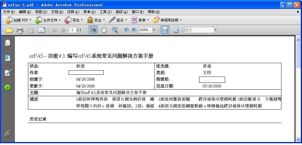Viewport: 302px width, 145px height.
Task: Open the Signatures panel icon in sidebar
Action: pos(8,73)
